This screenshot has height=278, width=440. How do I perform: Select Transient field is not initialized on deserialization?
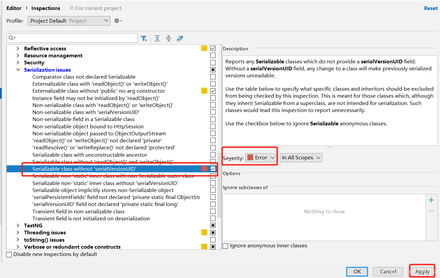(x=91, y=218)
